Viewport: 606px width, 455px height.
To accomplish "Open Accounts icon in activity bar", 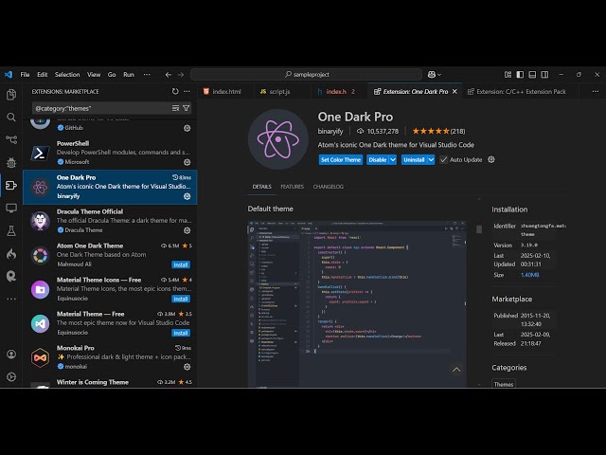I will point(11,353).
